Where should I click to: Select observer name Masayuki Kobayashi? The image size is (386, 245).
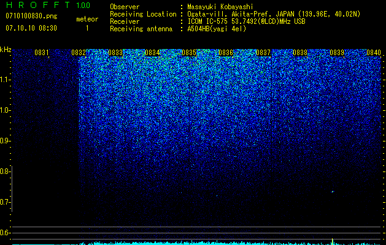220,7
